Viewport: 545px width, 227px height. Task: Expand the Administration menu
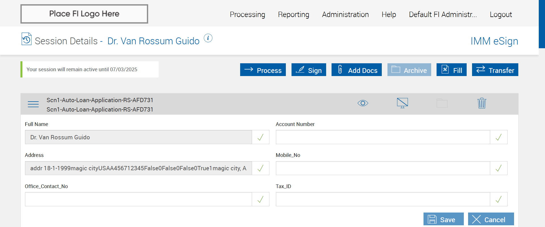[345, 14]
